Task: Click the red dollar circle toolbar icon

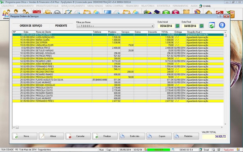Action: tap(176, 12)
